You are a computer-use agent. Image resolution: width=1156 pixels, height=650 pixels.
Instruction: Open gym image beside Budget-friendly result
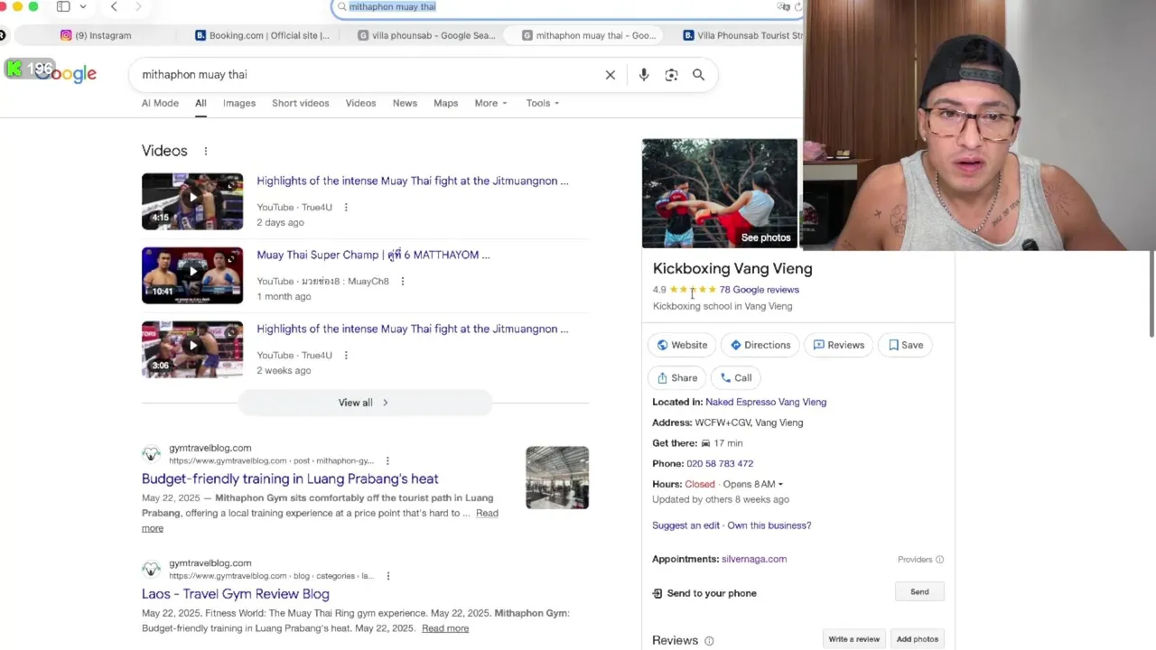tap(557, 478)
